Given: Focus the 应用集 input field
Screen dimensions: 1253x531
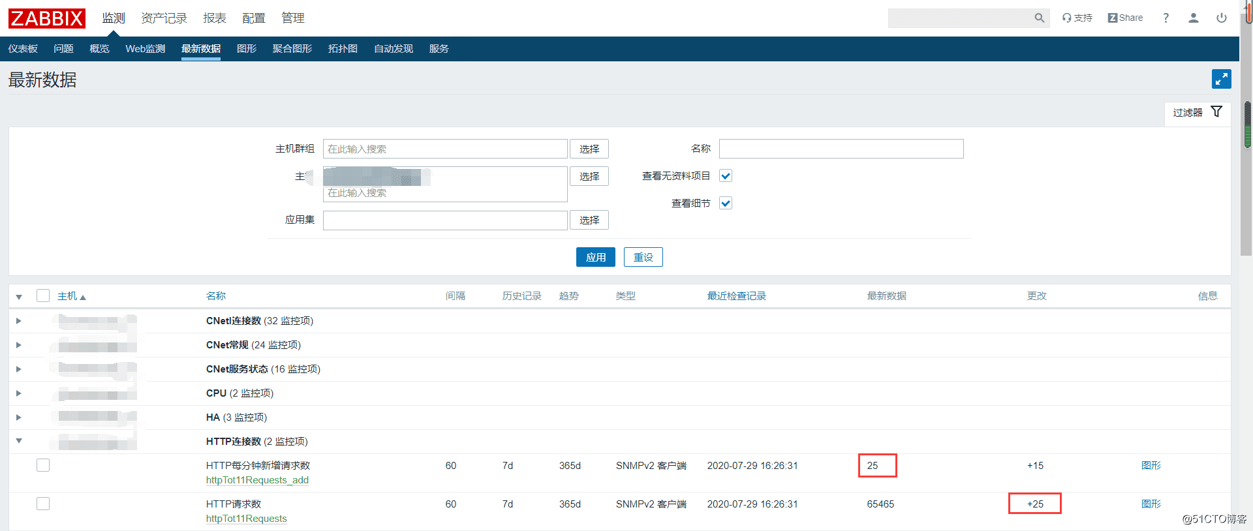Looking at the screenshot, I should point(445,220).
